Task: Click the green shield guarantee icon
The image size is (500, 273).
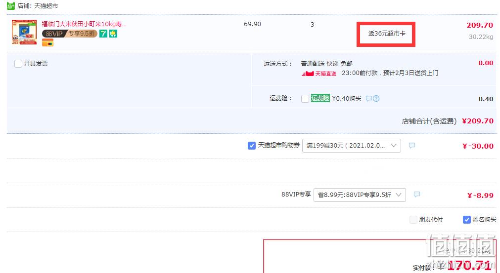Action: (113, 34)
